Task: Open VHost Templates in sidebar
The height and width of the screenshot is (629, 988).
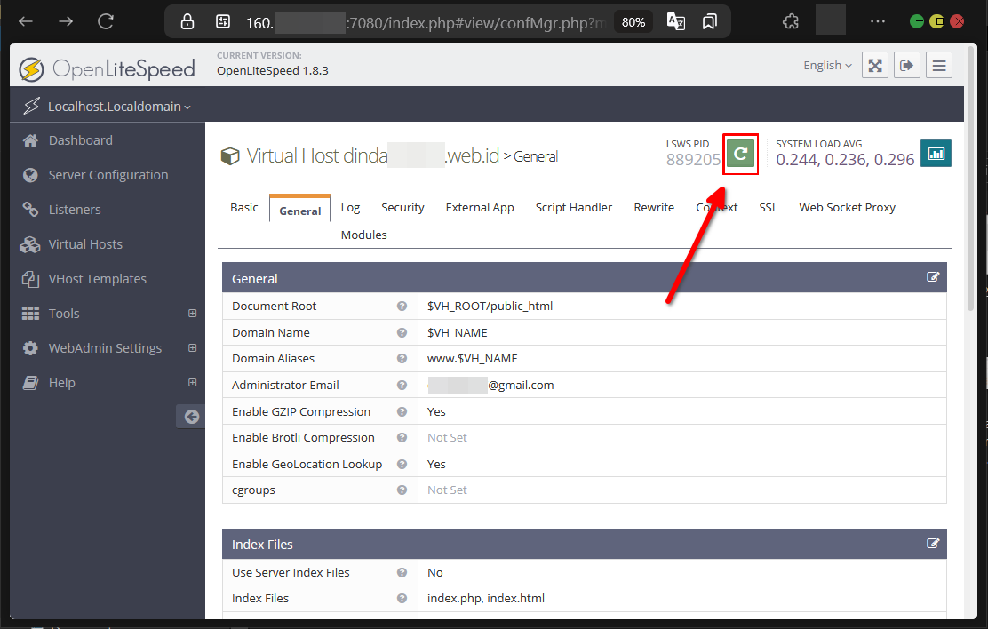Action: click(97, 279)
